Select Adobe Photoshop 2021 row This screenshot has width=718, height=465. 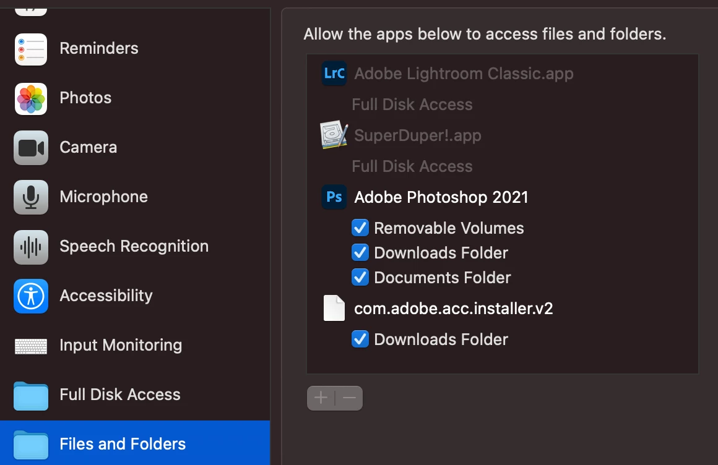(x=503, y=197)
